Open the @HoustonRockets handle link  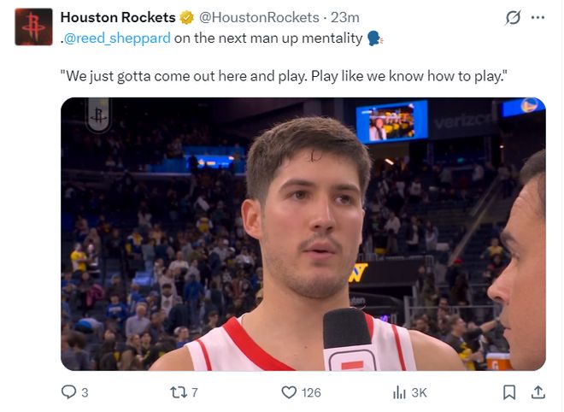pyautogui.click(x=259, y=17)
